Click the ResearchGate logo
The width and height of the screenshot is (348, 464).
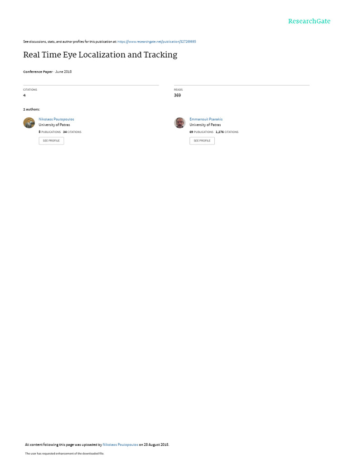pos(309,21)
